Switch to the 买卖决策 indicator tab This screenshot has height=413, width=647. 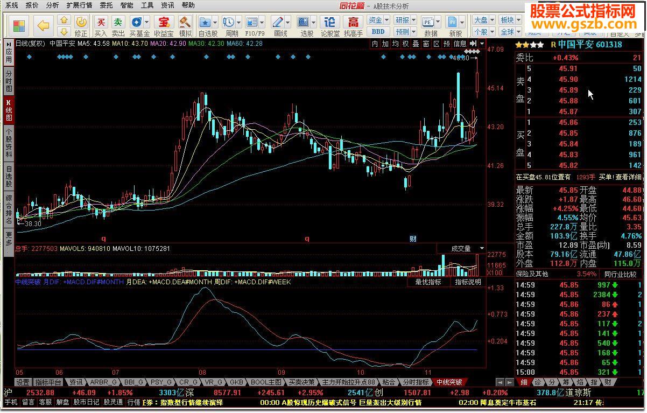(x=301, y=382)
